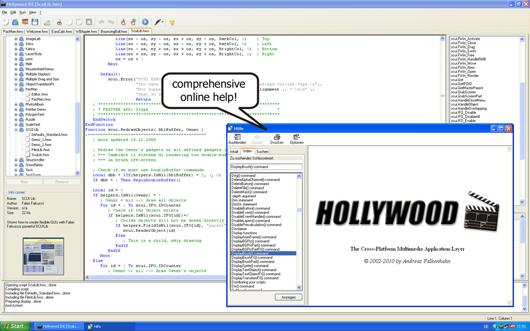This screenshot has height=331, width=530.
Task: Click the black pen tool icon
Action: coord(157,22)
